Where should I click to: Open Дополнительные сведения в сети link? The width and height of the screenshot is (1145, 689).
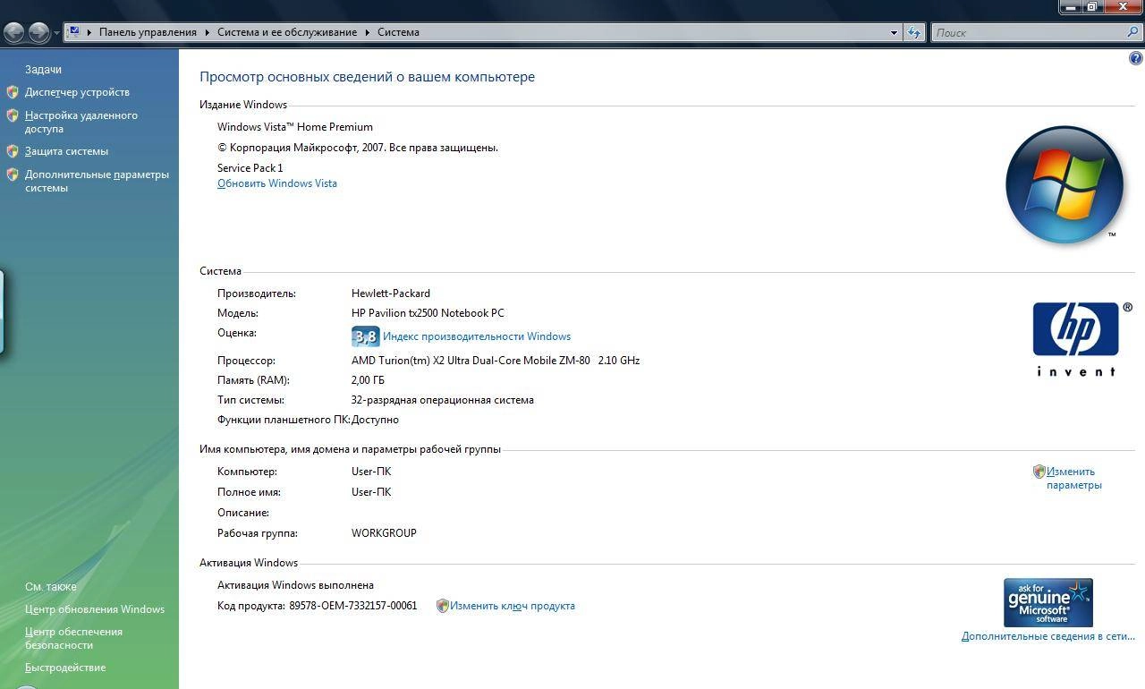click(x=1048, y=636)
